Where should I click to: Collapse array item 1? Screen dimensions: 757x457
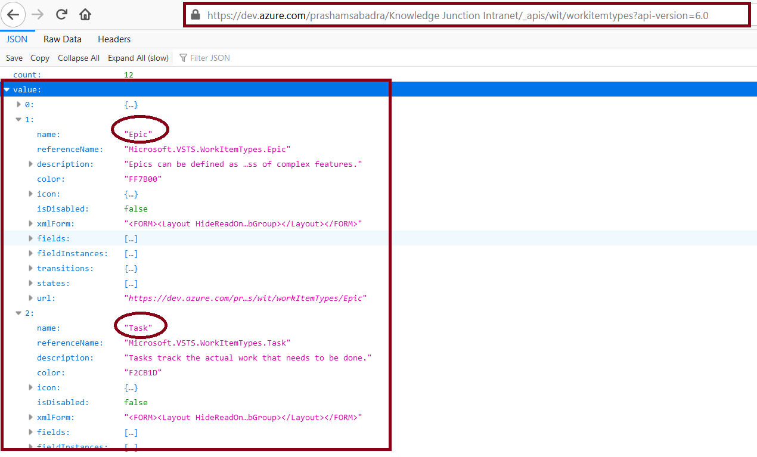[x=19, y=119]
